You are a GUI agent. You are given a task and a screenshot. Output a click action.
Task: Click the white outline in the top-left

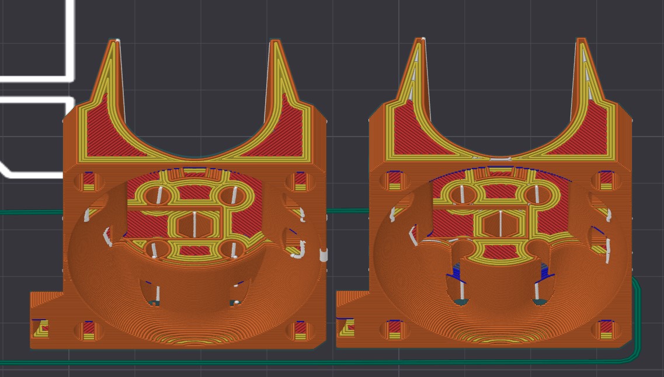pyautogui.click(x=71, y=41)
